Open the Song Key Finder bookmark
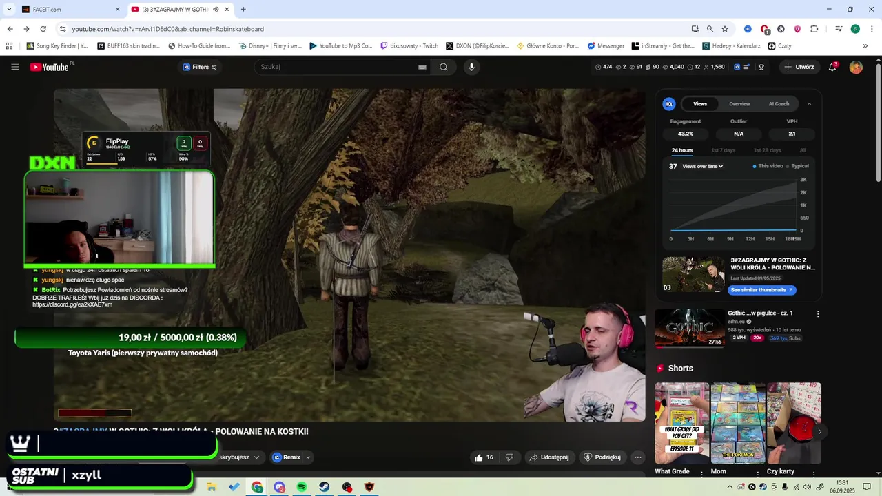This screenshot has height=496, width=882. click(x=57, y=46)
